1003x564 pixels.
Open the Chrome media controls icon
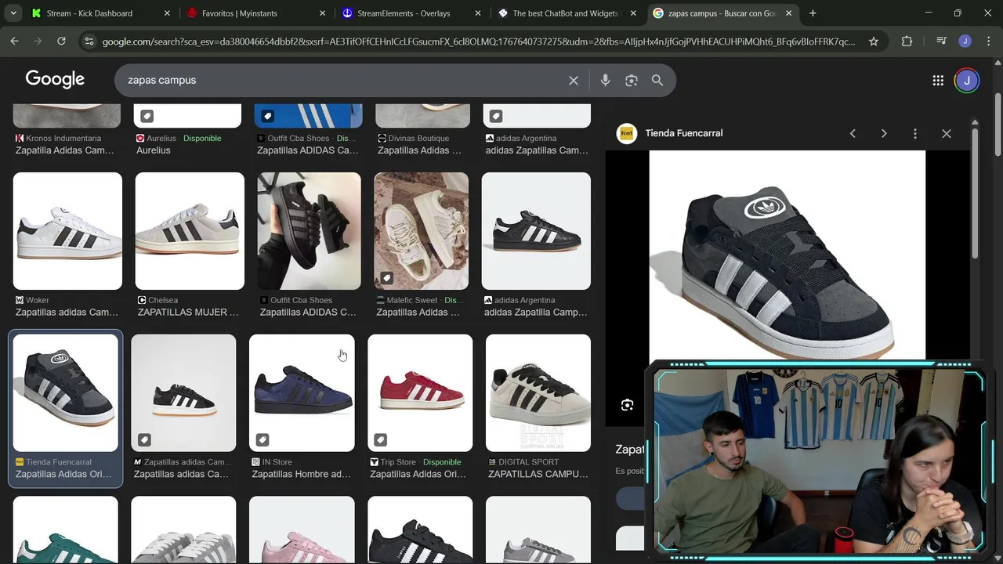pyautogui.click(x=942, y=42)
